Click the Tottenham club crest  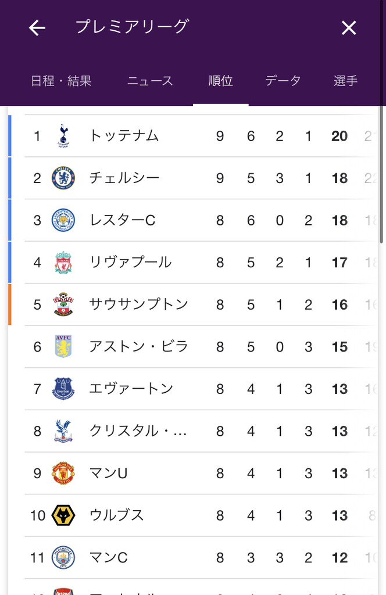click(x=63, y=136)
